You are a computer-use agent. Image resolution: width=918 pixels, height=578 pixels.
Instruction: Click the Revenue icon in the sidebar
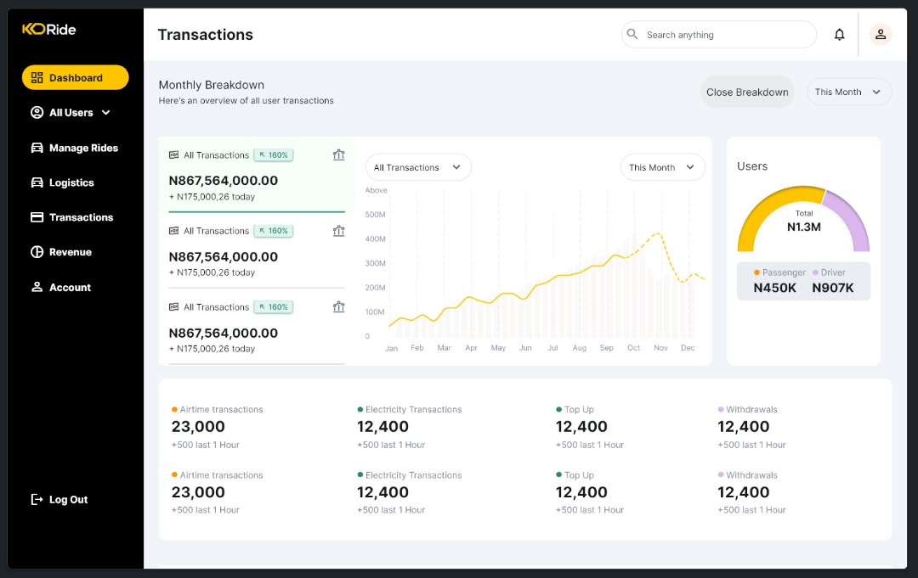pyautogui.click(x=36, y=252)
